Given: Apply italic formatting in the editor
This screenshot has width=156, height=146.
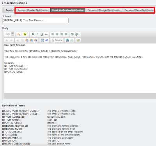Looking at the screenshot, I should (x=37, y=34).
